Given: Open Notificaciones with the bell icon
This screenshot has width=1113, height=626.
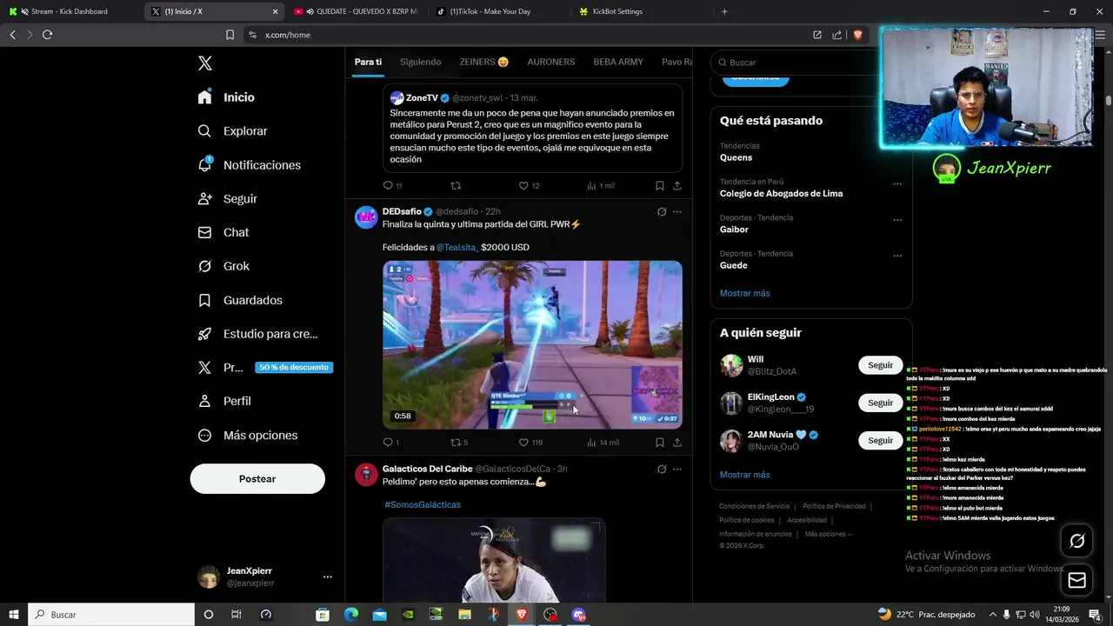Looking at the screenshot, I should click(249, 165).
